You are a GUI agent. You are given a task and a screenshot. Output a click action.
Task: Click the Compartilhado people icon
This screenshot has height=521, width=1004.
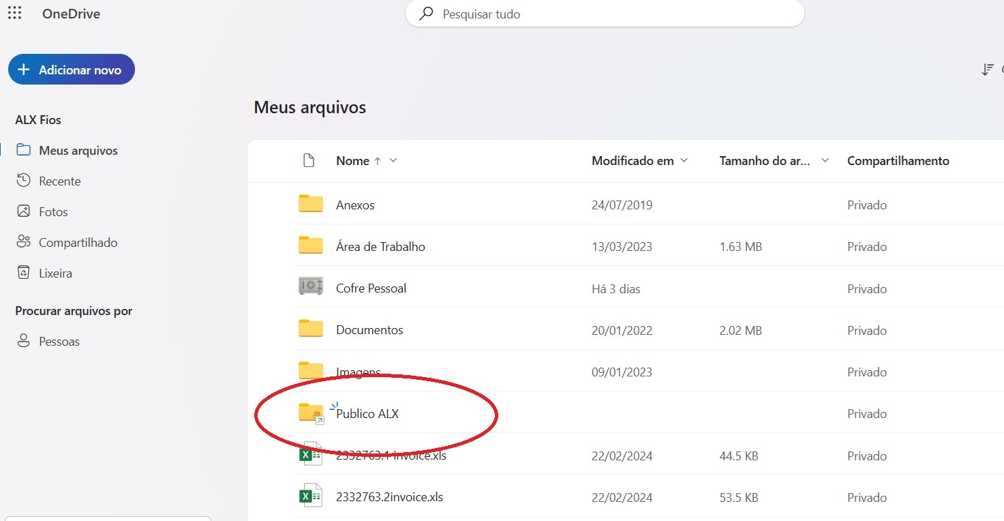[x=24, y=242]
